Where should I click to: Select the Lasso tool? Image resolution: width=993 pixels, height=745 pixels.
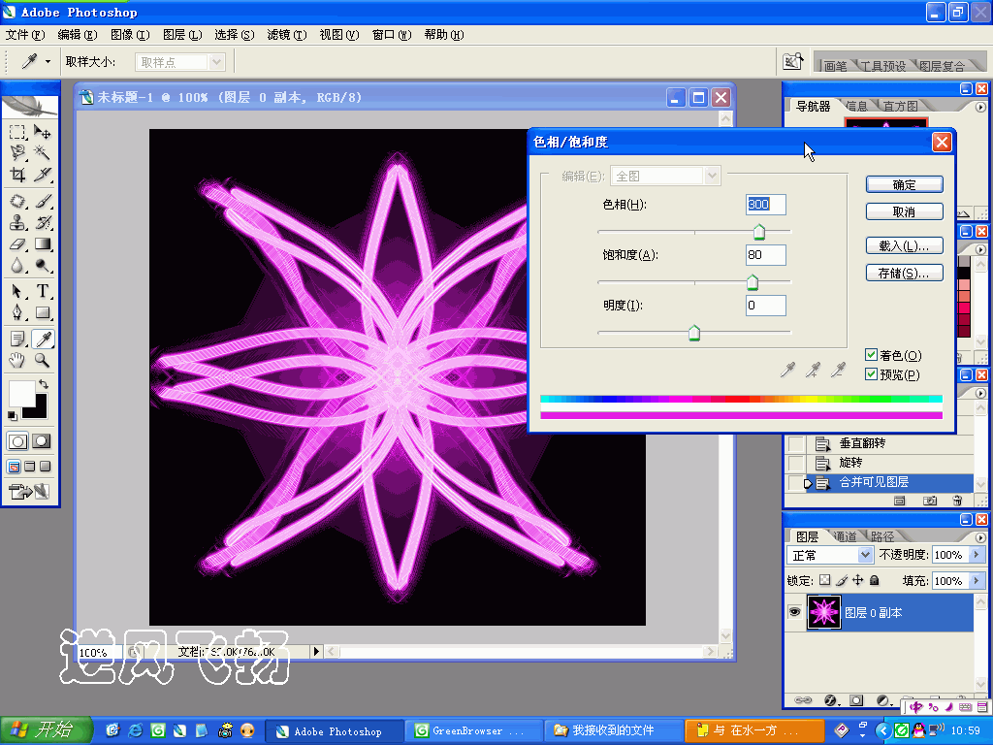tap(17, 152)
